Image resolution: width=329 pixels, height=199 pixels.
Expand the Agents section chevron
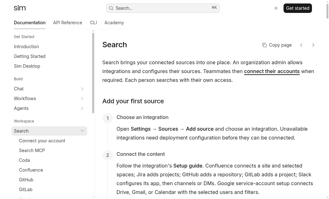(x=82, y=108)
